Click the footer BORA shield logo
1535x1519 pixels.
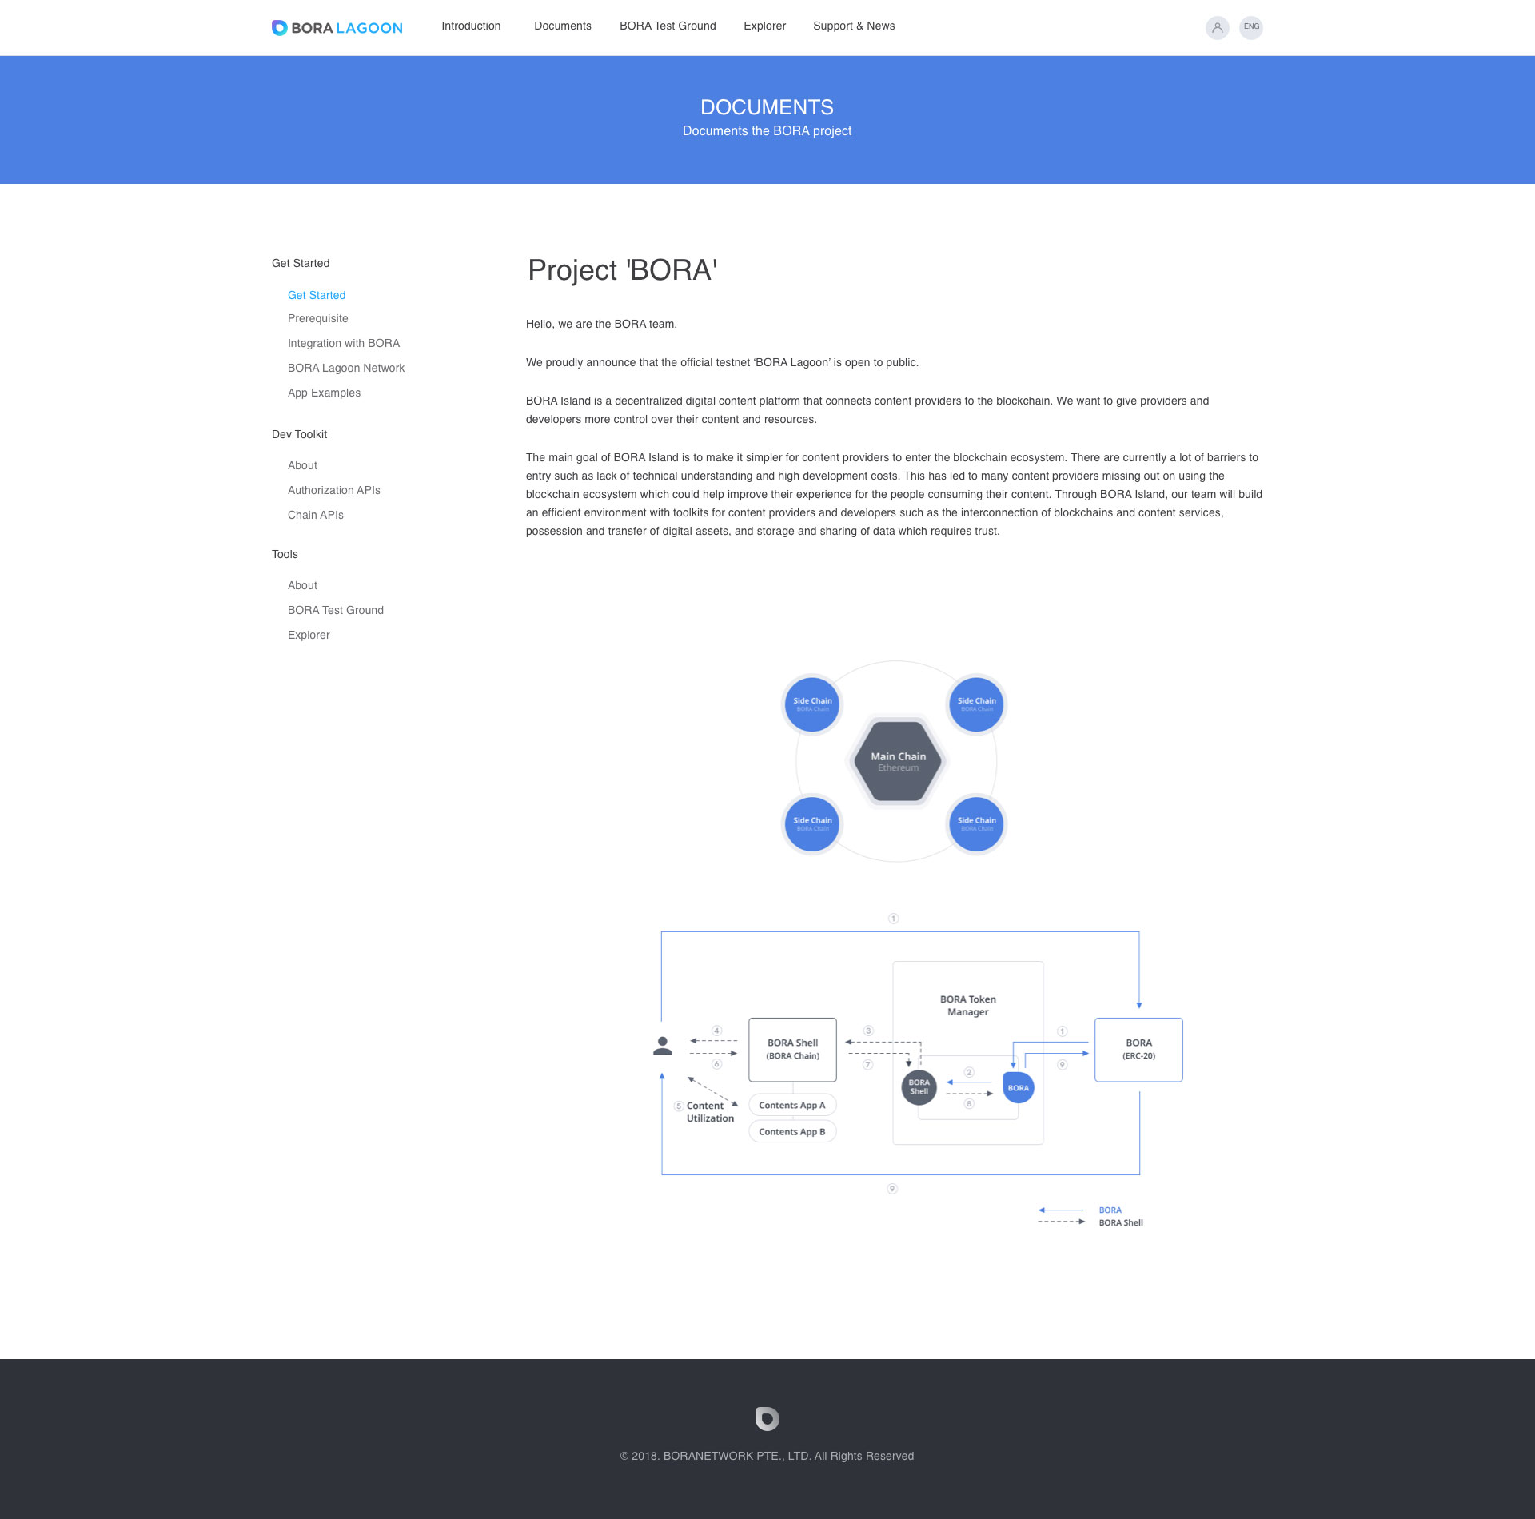[x=767, y=1418]
